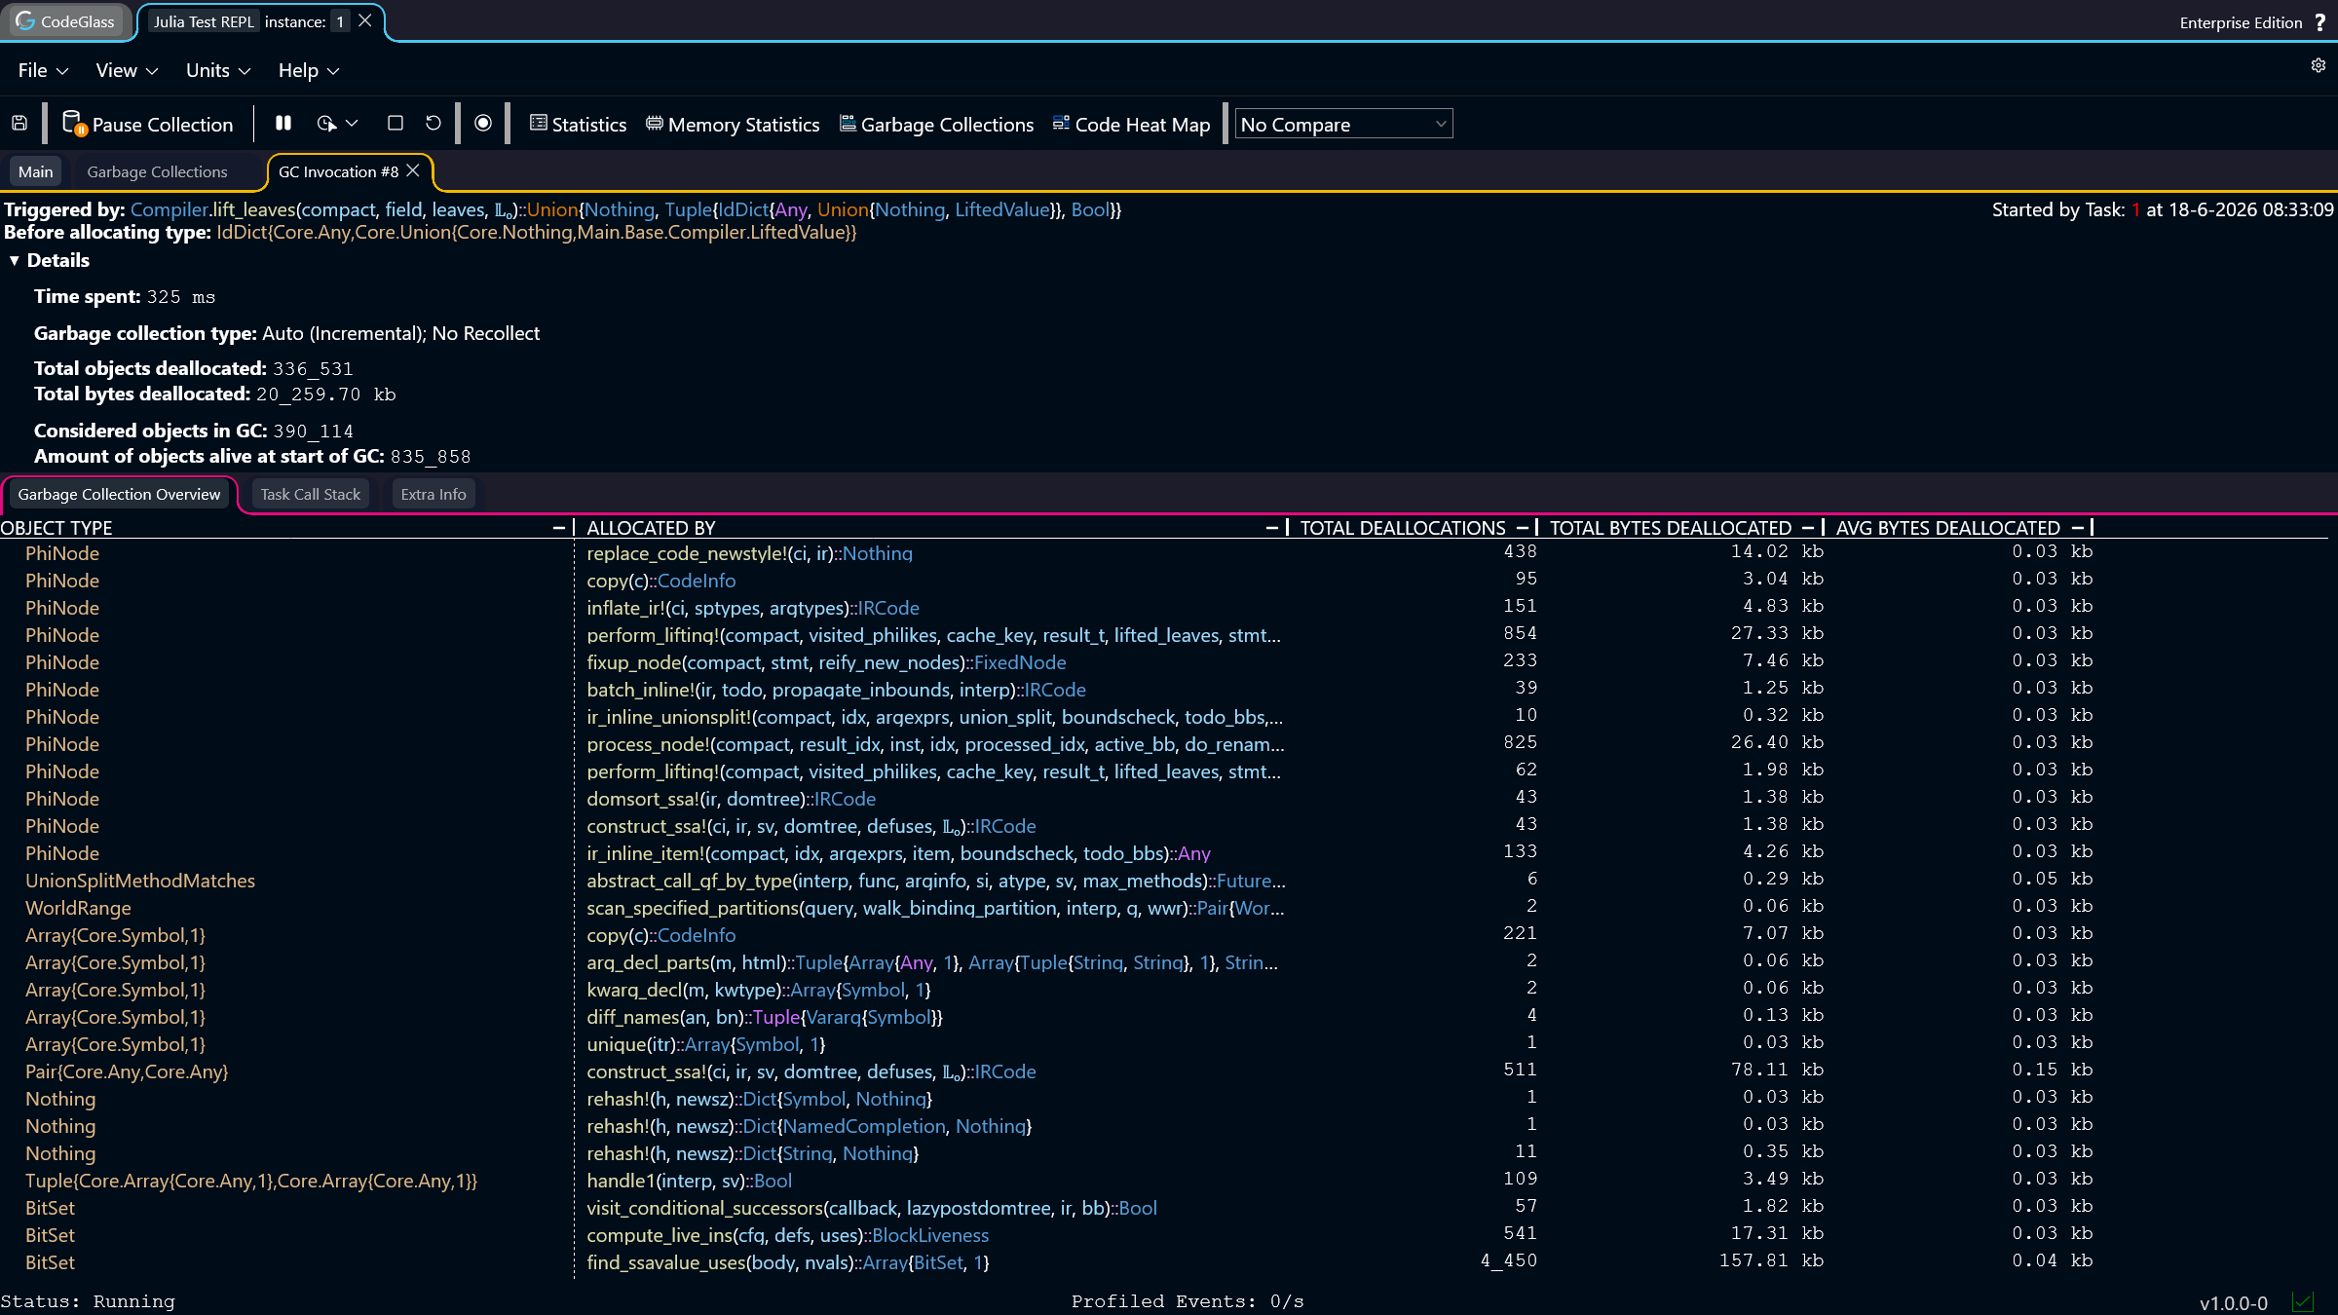The height and width of the screenshot is (1315, 2338).
Task: Click the kwarg_decl(m, kwtype) allocator entry
Action: (x=759, y=990)
